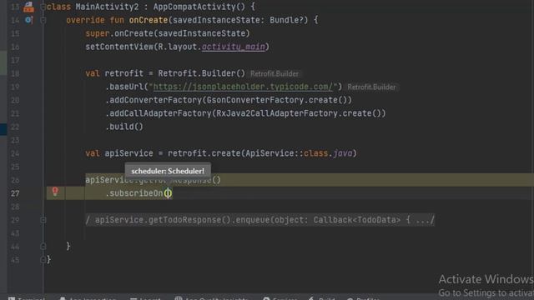Click the override gutter icon on line 14
Viewport: 534px width, 300px height.
click(28, 20)
